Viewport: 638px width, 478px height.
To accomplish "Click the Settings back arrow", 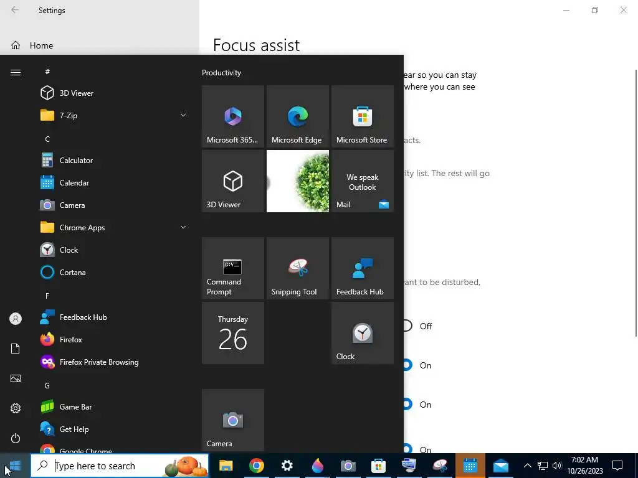I will click(15, 10).
